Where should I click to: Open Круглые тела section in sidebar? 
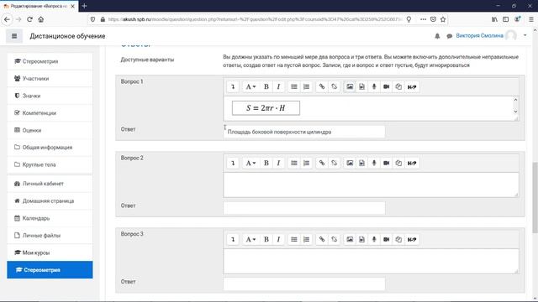tap(50, 164)
